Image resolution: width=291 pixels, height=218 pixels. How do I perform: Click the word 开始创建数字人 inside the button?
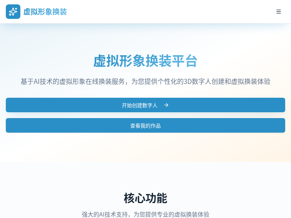point(140,105)
